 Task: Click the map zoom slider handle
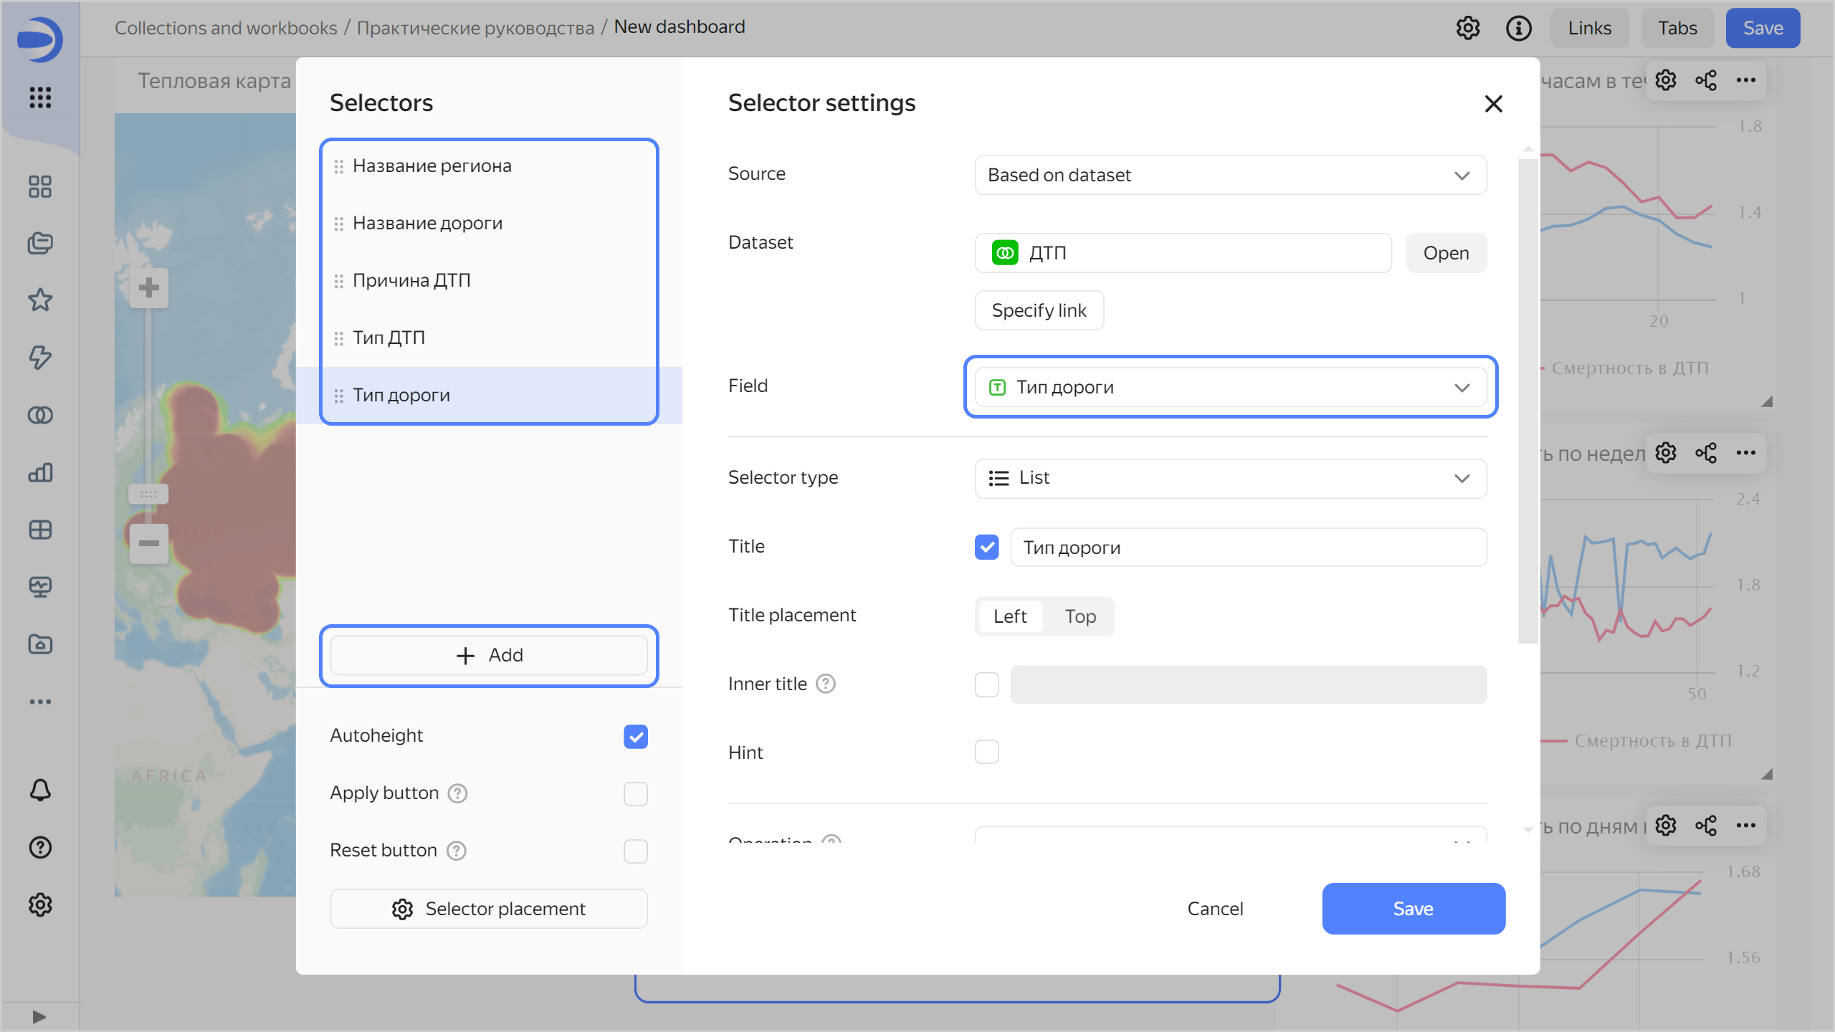pyautogui.click(x=148, y=494)
